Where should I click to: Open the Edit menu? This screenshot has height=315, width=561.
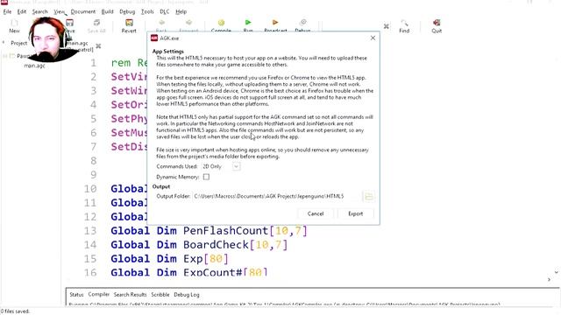coord(22,11)
